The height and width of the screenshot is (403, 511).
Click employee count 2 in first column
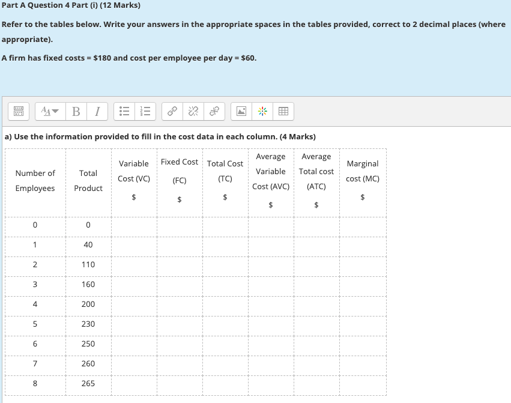35,265
